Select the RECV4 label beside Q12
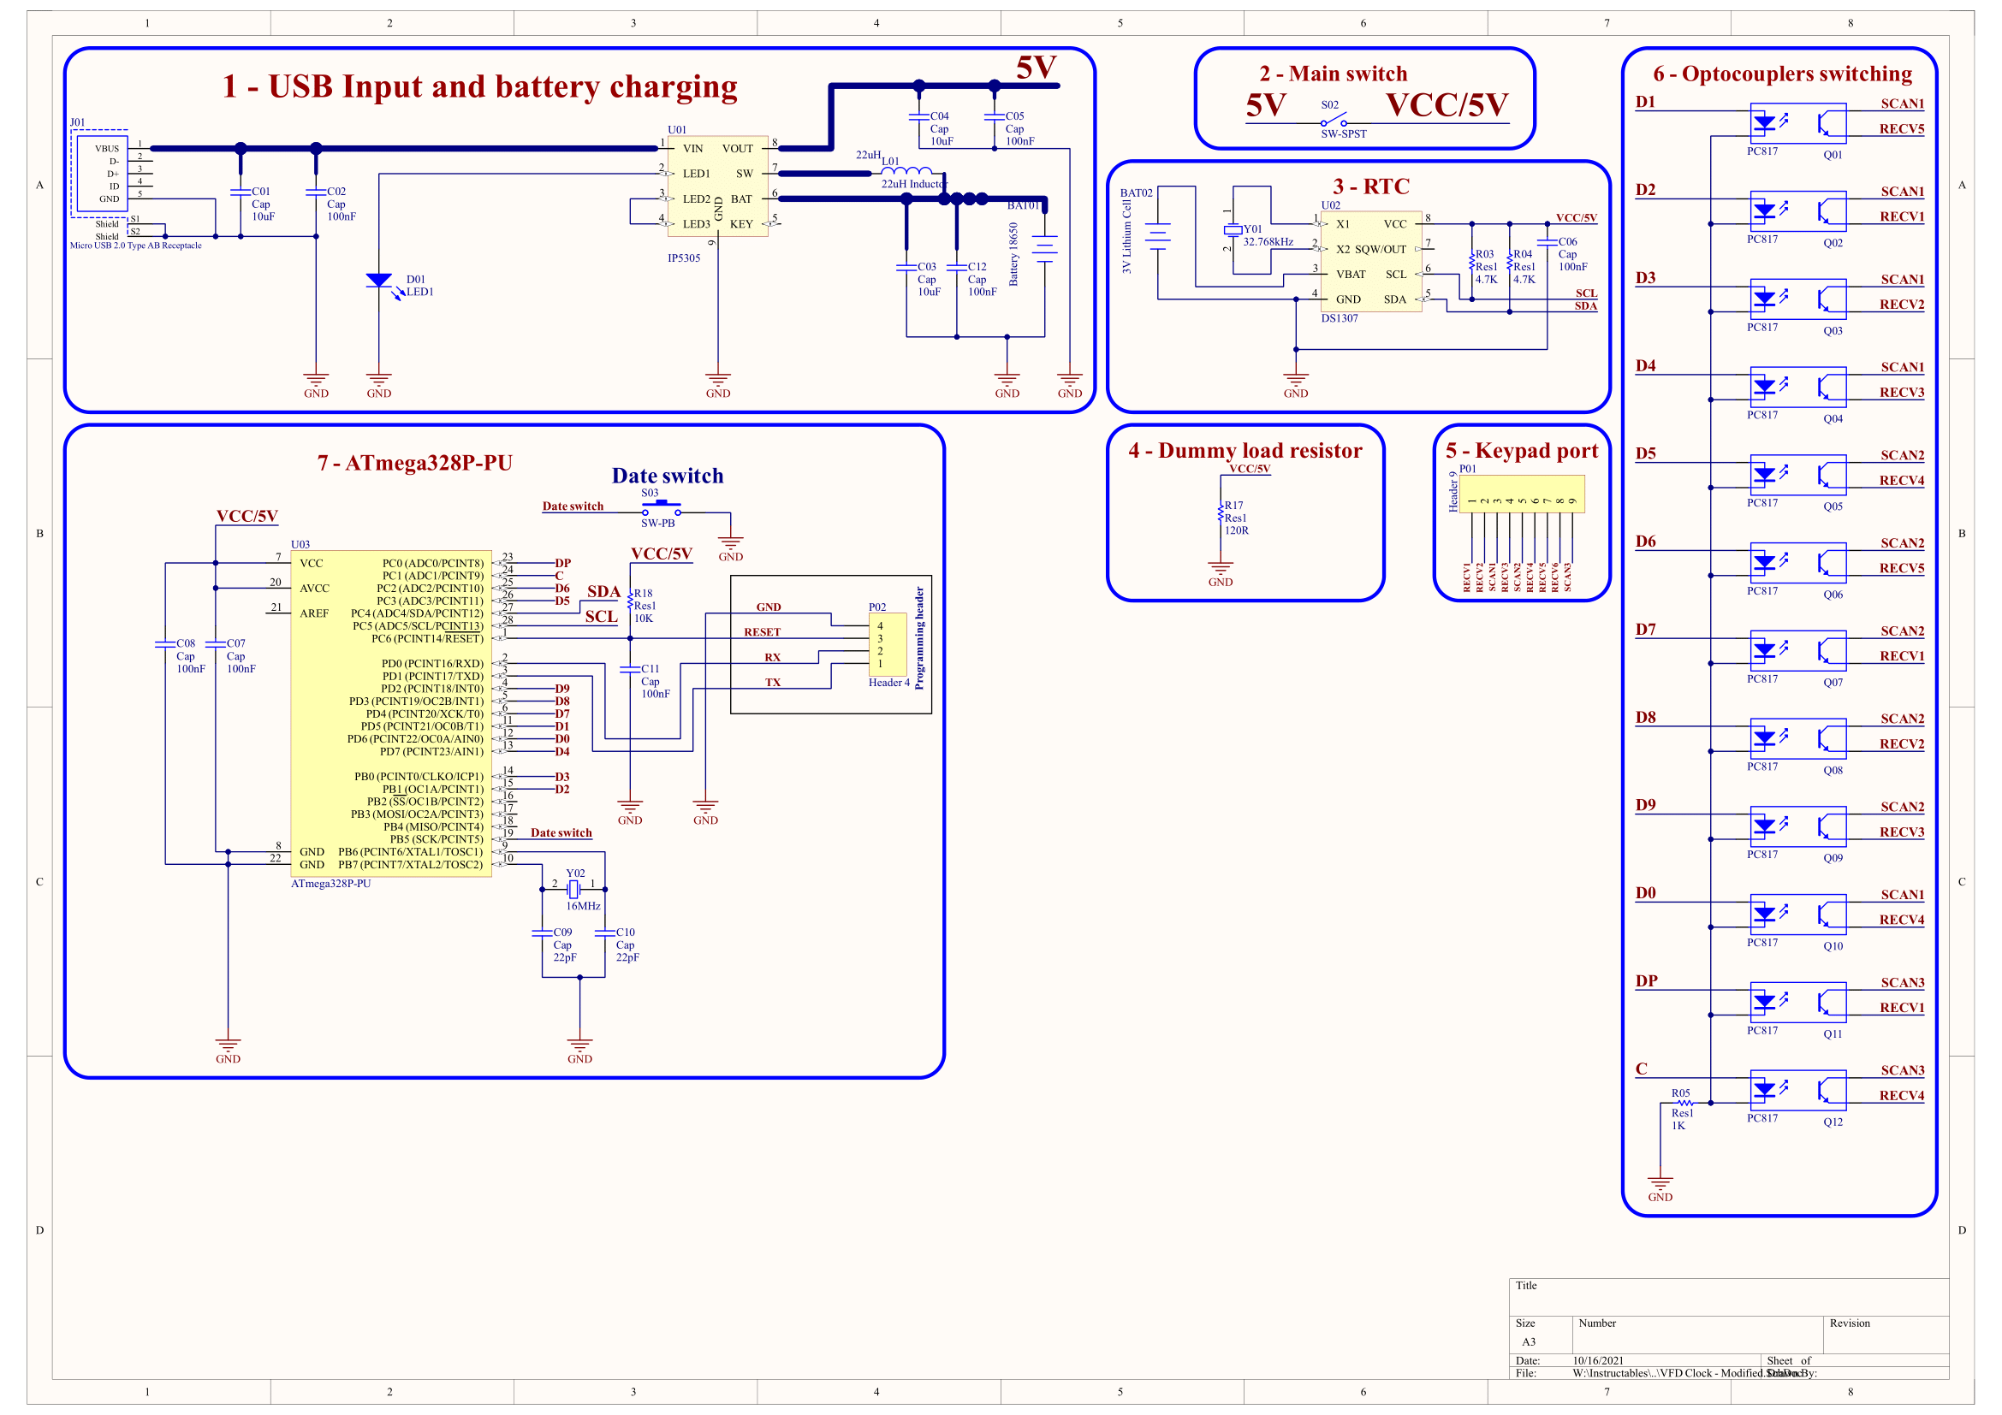 (1901, 1095)
